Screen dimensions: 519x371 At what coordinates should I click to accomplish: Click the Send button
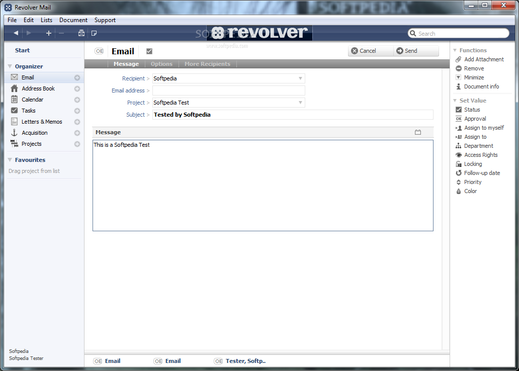point(416,51)
